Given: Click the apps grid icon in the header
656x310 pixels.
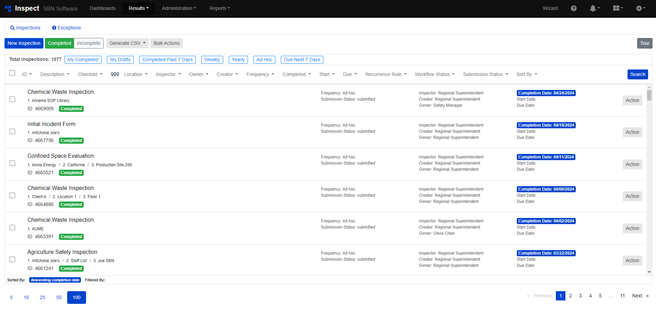Looking at the screenshot, I should pyautogui.click(x=616, y=8).
